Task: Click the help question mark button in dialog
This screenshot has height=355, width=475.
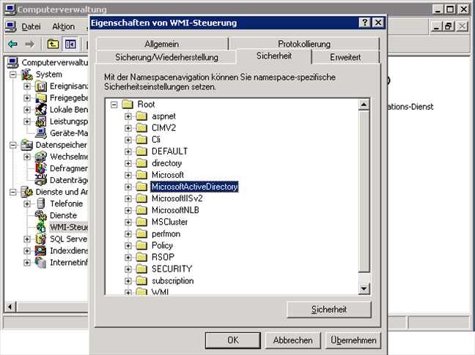Action: point(365,23)
